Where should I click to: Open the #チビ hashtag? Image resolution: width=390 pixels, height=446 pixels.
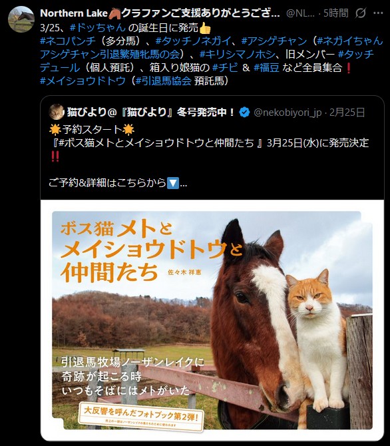225,67
